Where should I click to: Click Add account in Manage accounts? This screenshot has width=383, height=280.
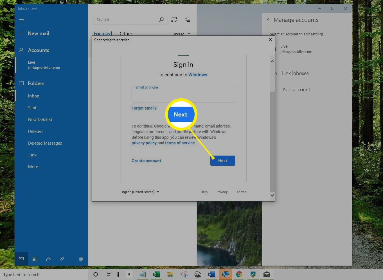pos(296,90)
